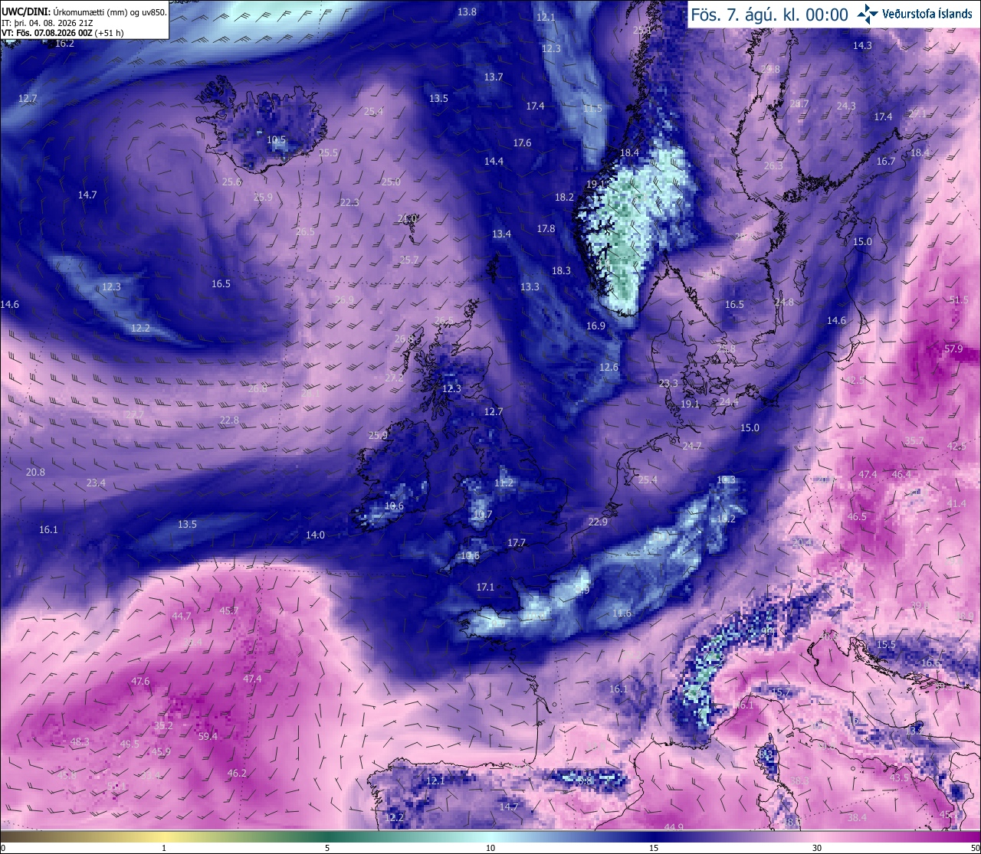
Task: Select the 46.2 value in the pink region
Action: [x=237, y=773]
